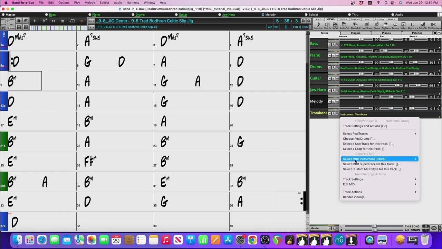Image resolution: width=442 pixels, height=249 pixels.
Task: Launch the ACW audio chord wizard
Action: [335, 25]
